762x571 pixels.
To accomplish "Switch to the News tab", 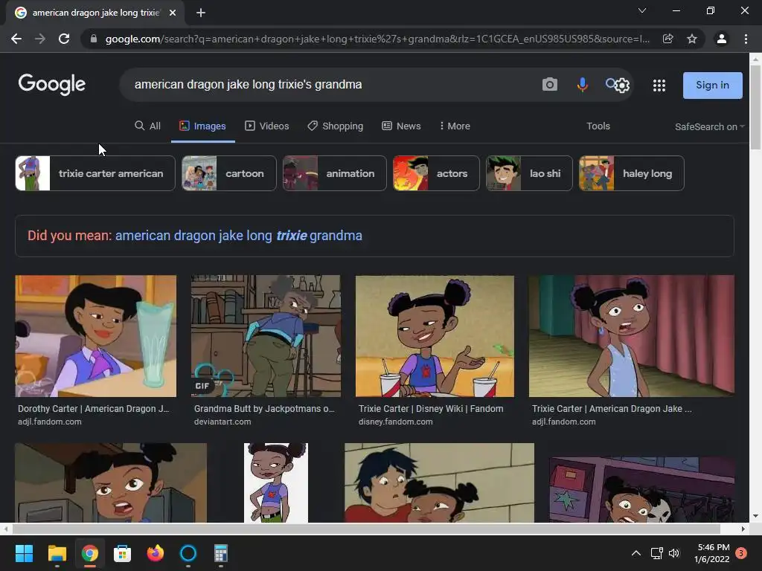I will (x=401, y=126).
